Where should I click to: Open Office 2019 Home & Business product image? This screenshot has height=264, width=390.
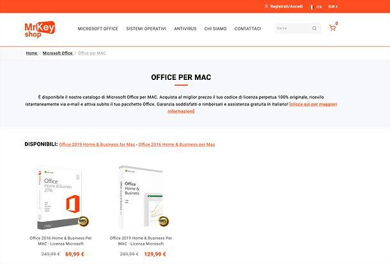(143, 197)
